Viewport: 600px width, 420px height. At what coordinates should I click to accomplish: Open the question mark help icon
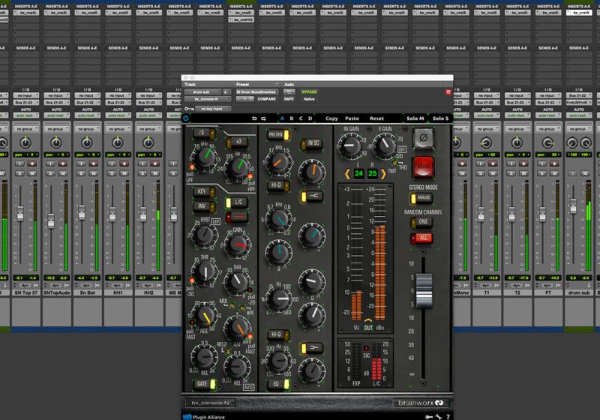[x=448, y=416]
